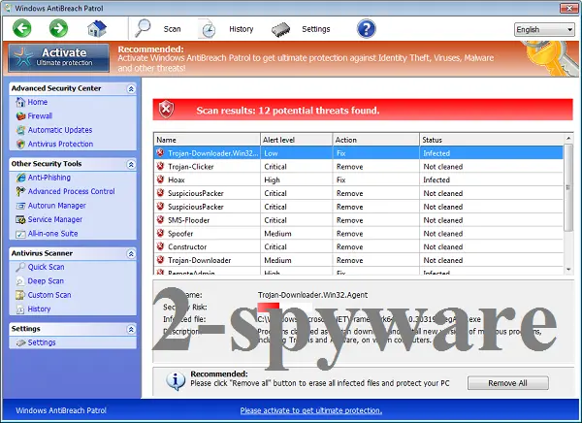
Task: Click the Automatic Updates sidebar icon
Action: (20, 130)
